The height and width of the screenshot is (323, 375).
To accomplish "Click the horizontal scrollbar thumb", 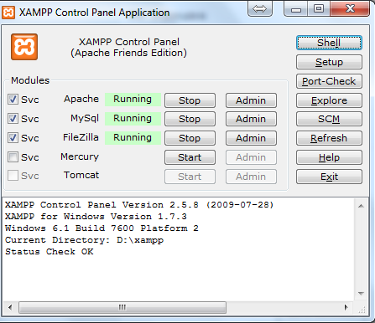I will click(122, 307).
